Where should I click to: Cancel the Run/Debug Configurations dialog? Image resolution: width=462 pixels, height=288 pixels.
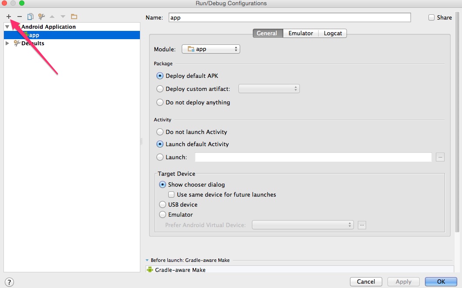366,281
